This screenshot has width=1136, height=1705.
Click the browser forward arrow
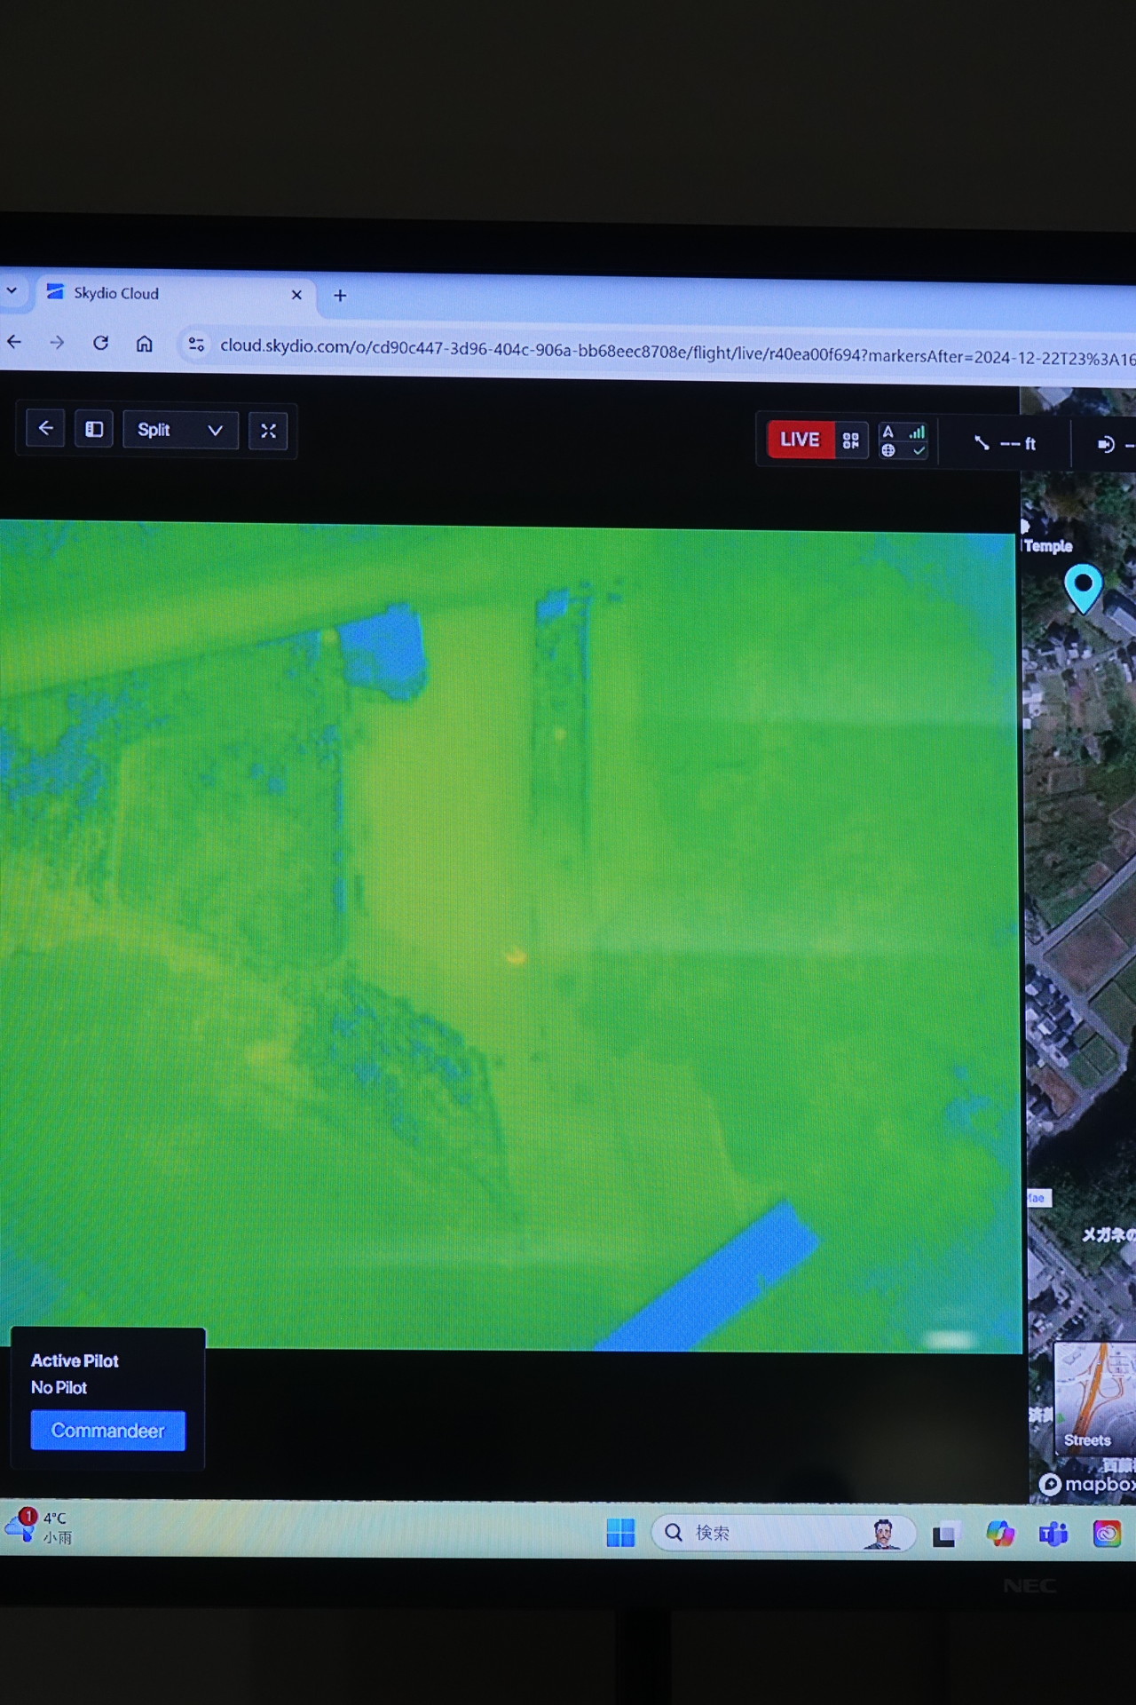pyautogui.click(x=57, y=342)
